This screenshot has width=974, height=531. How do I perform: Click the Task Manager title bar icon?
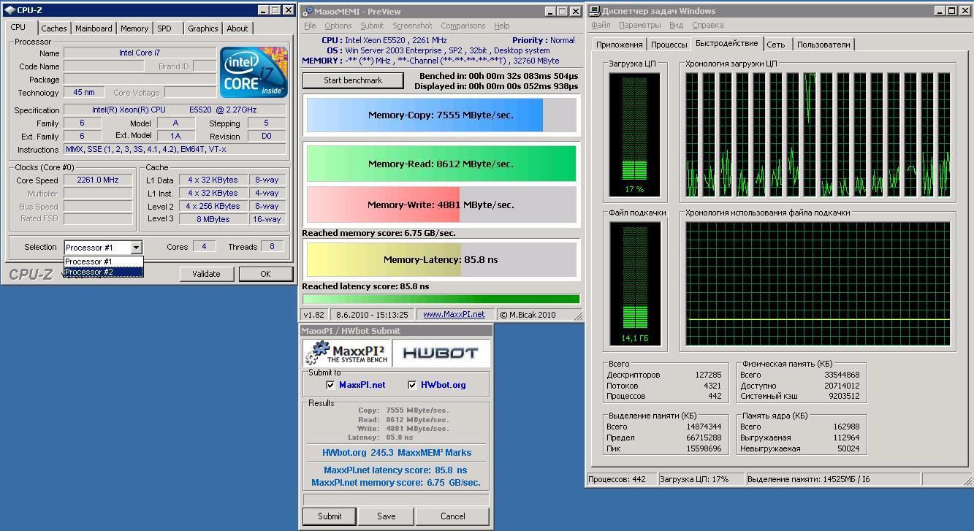595,11
